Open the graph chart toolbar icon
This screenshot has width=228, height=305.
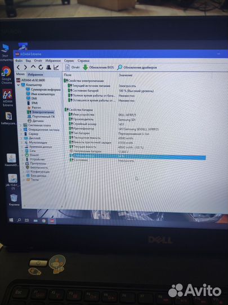56,67
